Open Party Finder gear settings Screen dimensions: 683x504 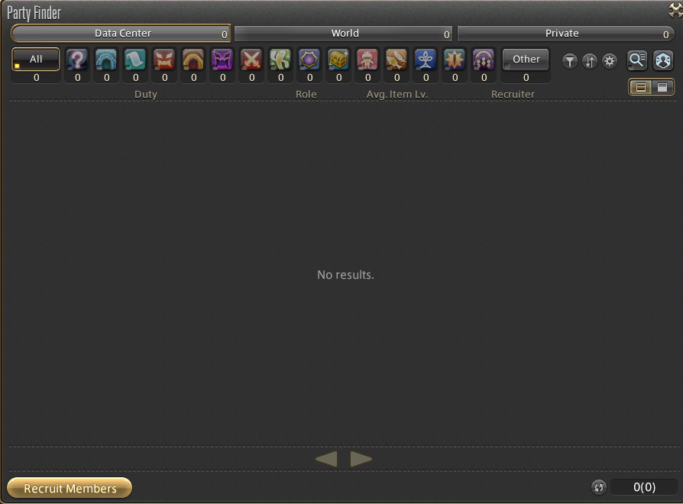(610, 61)
